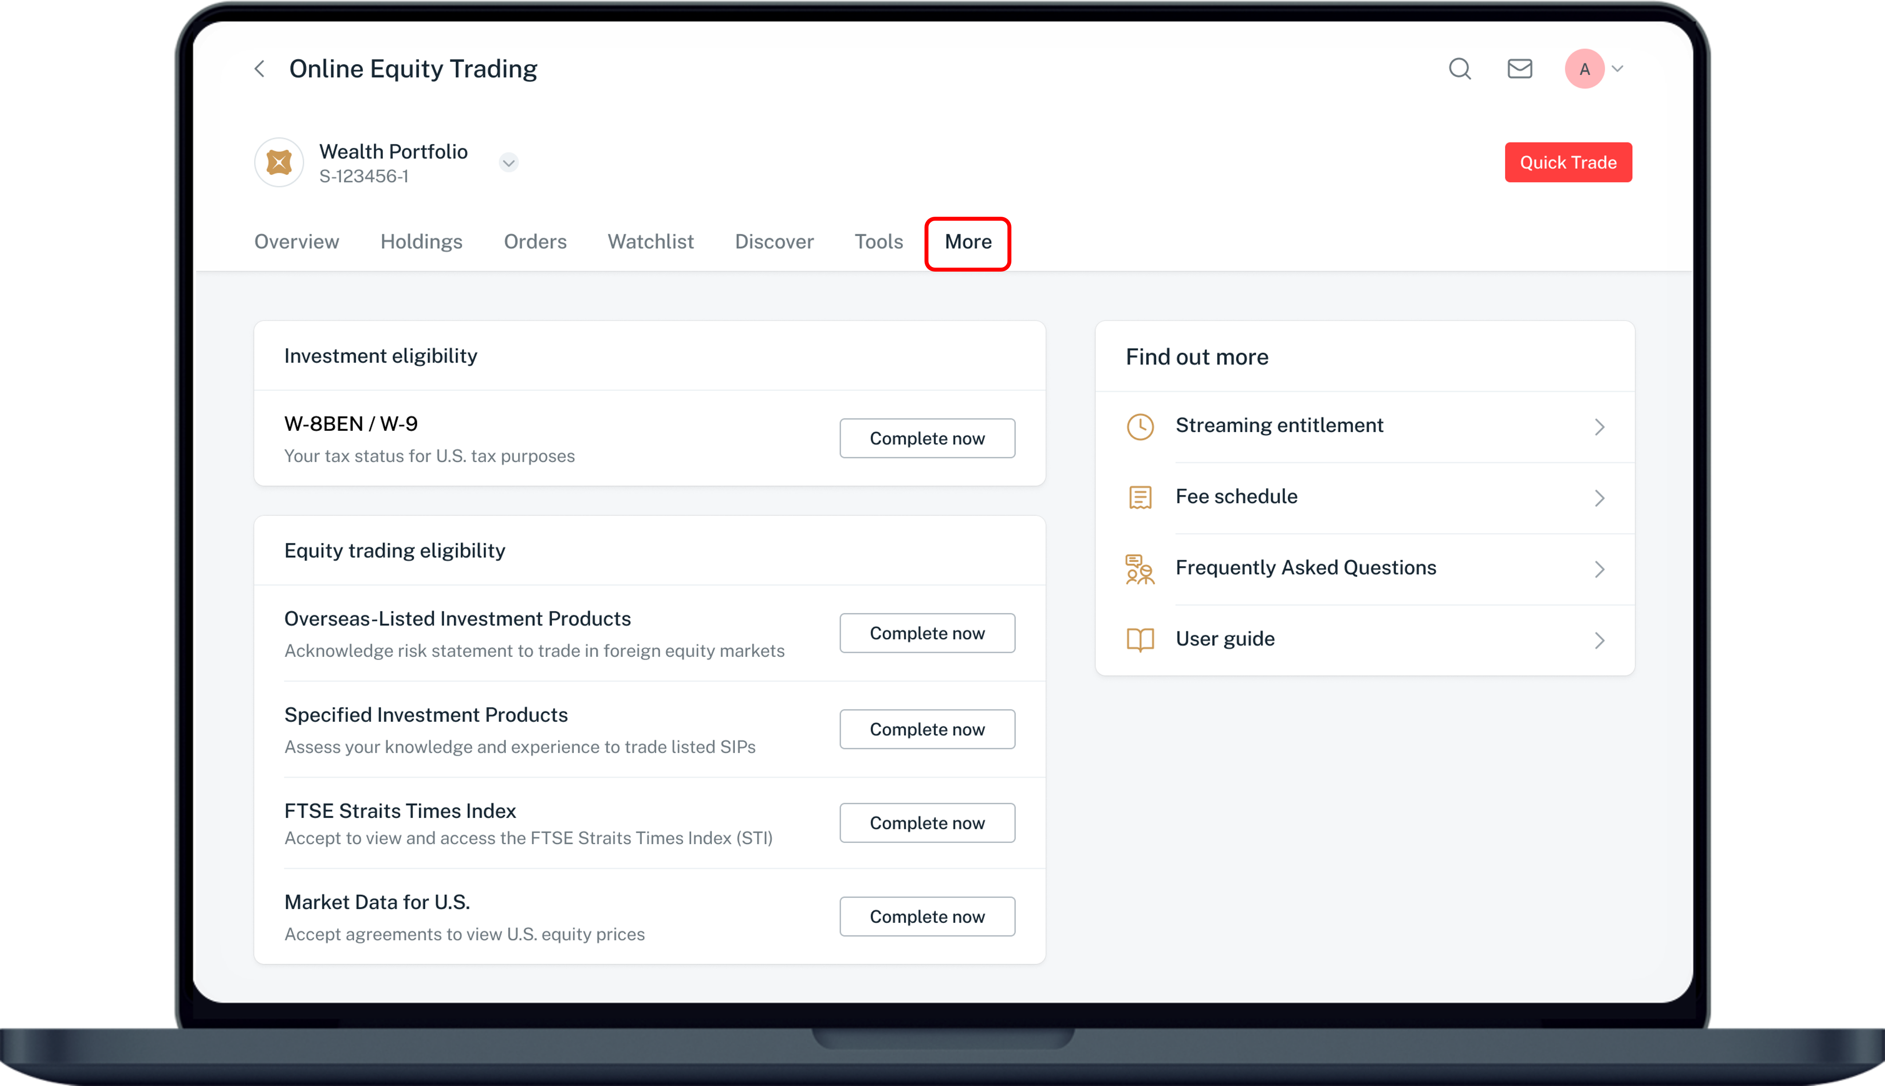This screenshot has width=1885, height=1086.
Task: Click the Fee schedule receipt icon
Action: click(x=1140, y=498)
